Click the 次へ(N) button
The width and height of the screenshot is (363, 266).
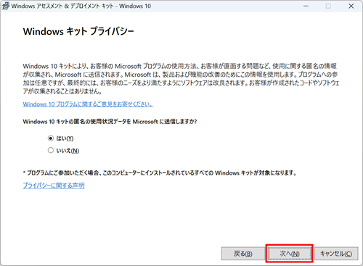click(289, 254)
